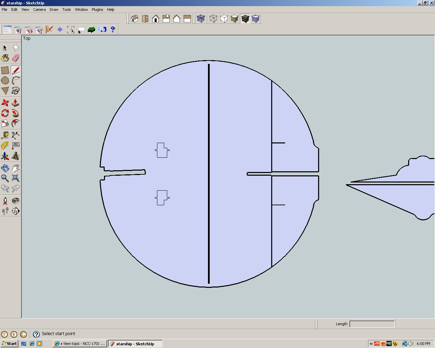The height and width of the screenshot is (348, 435).
Task: Open the Plugins menu
Action: [x=97, y=10]
